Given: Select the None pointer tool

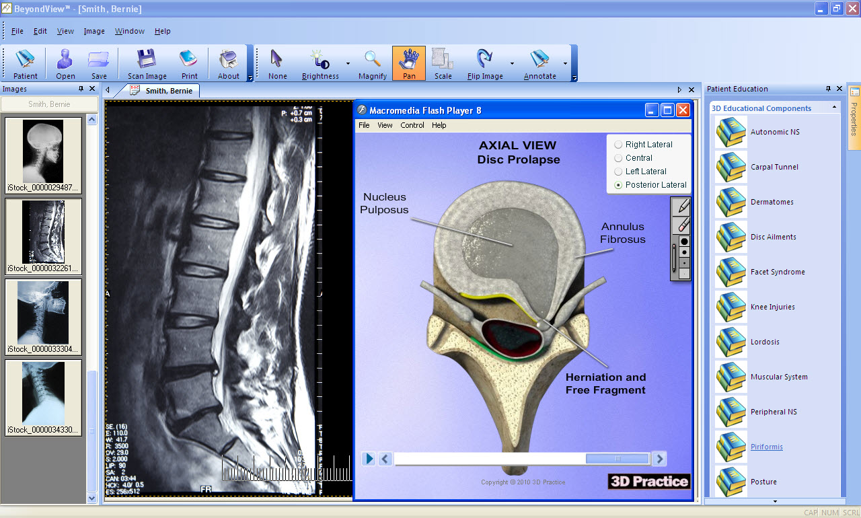Looking at the screenshot, I should [277, 65].
